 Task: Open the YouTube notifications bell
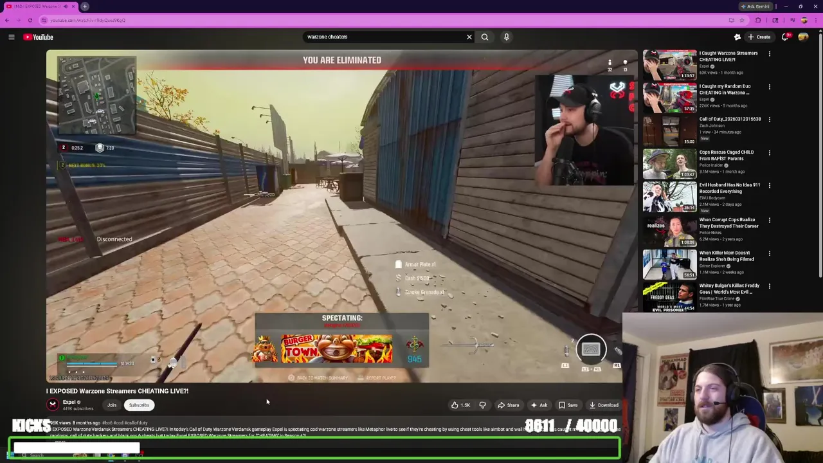click(x=785, y=37)
